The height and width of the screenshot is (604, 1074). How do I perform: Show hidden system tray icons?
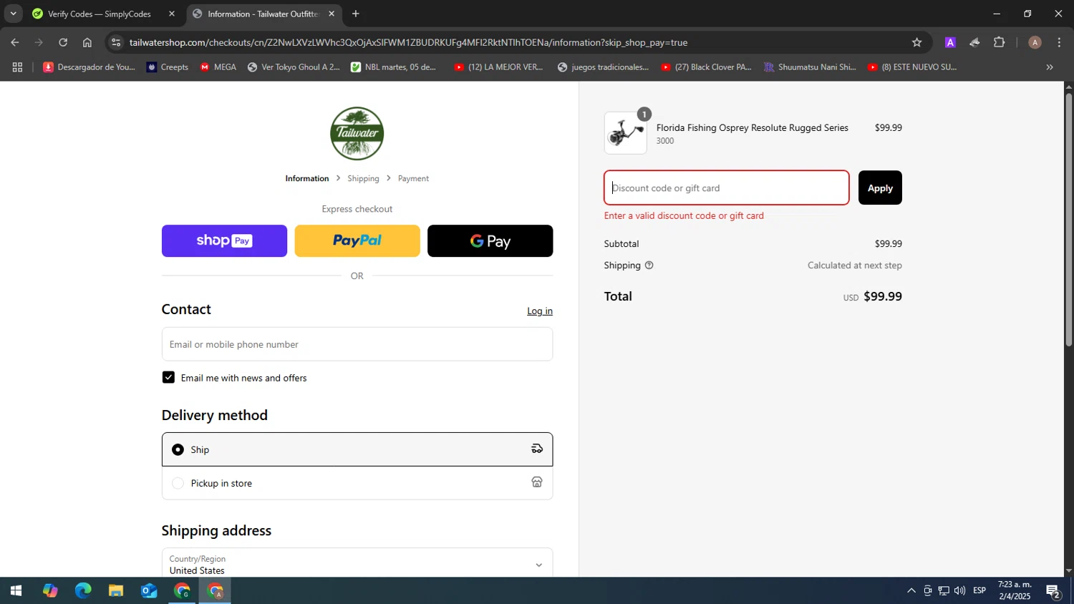coord(911,590)
